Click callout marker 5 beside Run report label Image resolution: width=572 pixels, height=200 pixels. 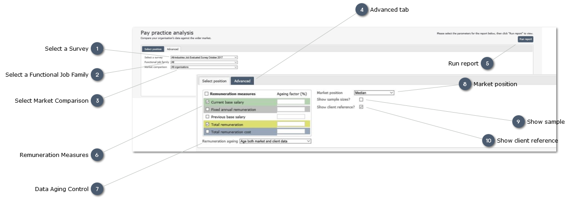point(487,64)
